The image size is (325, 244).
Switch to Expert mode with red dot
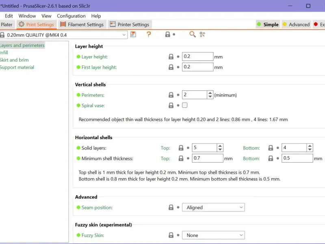click(x=319, y=24)
